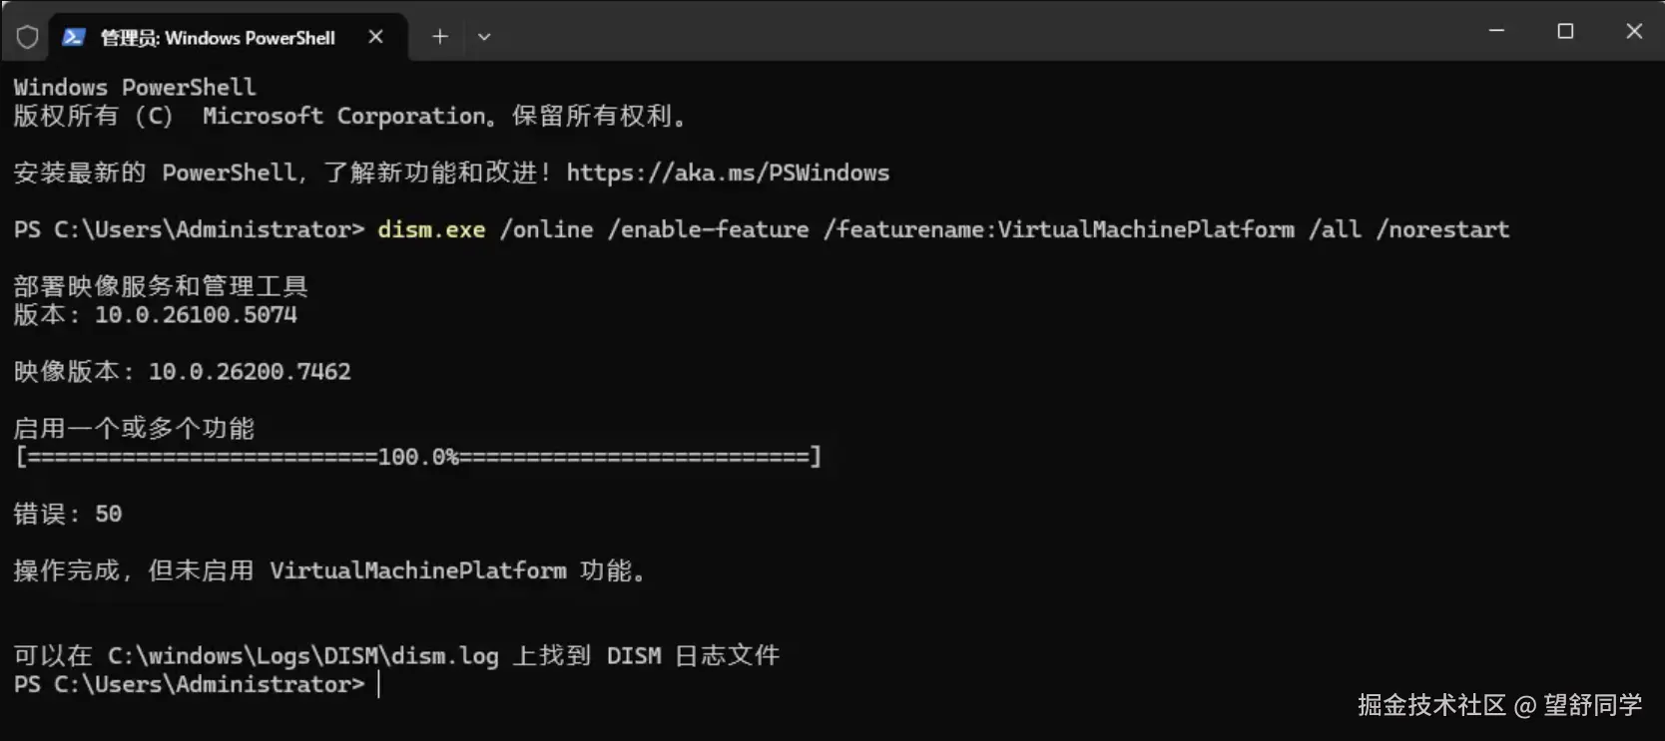Minimize the terminal window

coord(1496,31)
